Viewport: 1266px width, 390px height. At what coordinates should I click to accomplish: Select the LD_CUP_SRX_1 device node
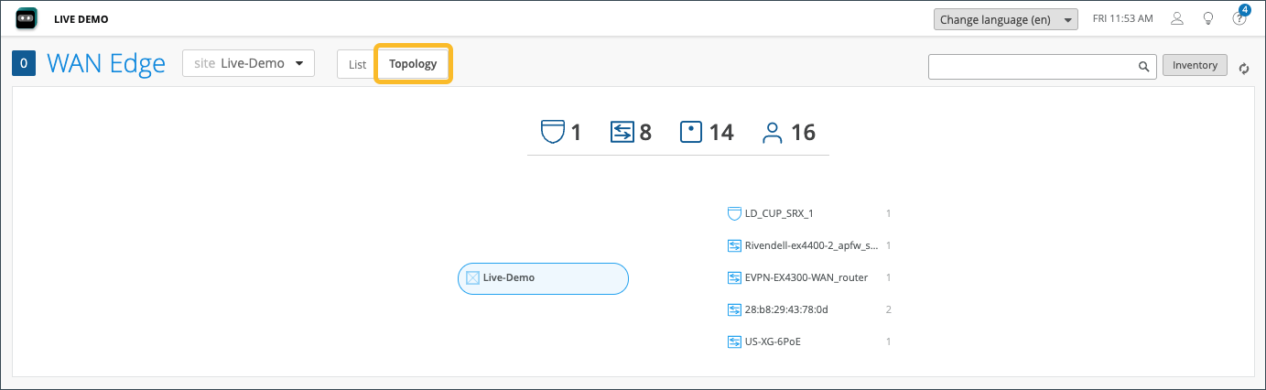click(x=778, y=213)
